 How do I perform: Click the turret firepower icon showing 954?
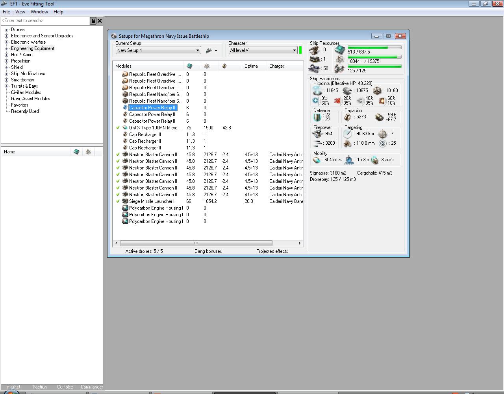coord(317,134)
